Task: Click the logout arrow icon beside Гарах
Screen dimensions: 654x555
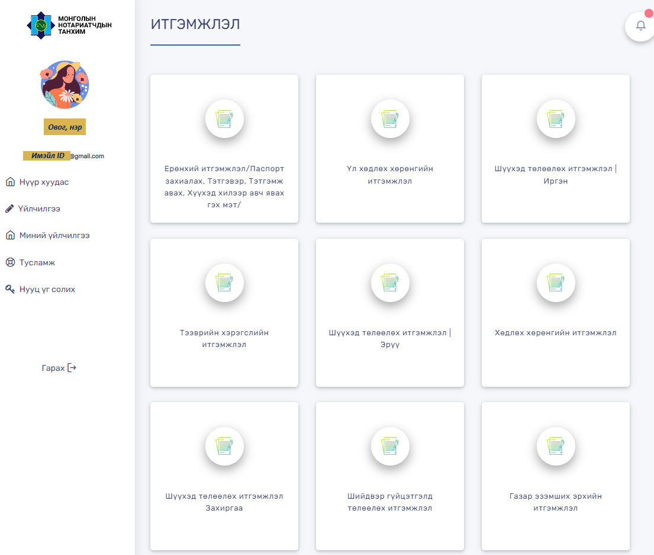Action: (72, 368)
